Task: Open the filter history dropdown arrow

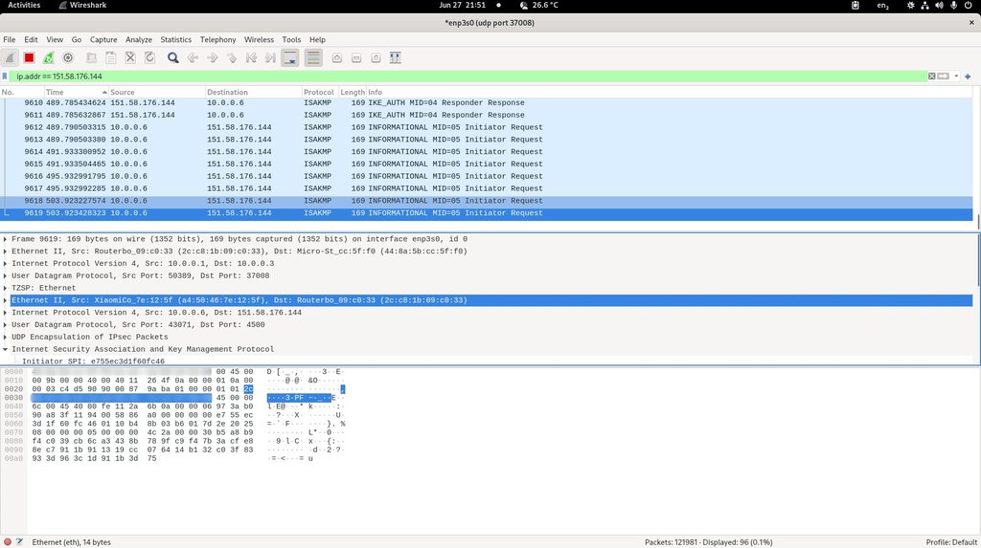Action: 957,76
